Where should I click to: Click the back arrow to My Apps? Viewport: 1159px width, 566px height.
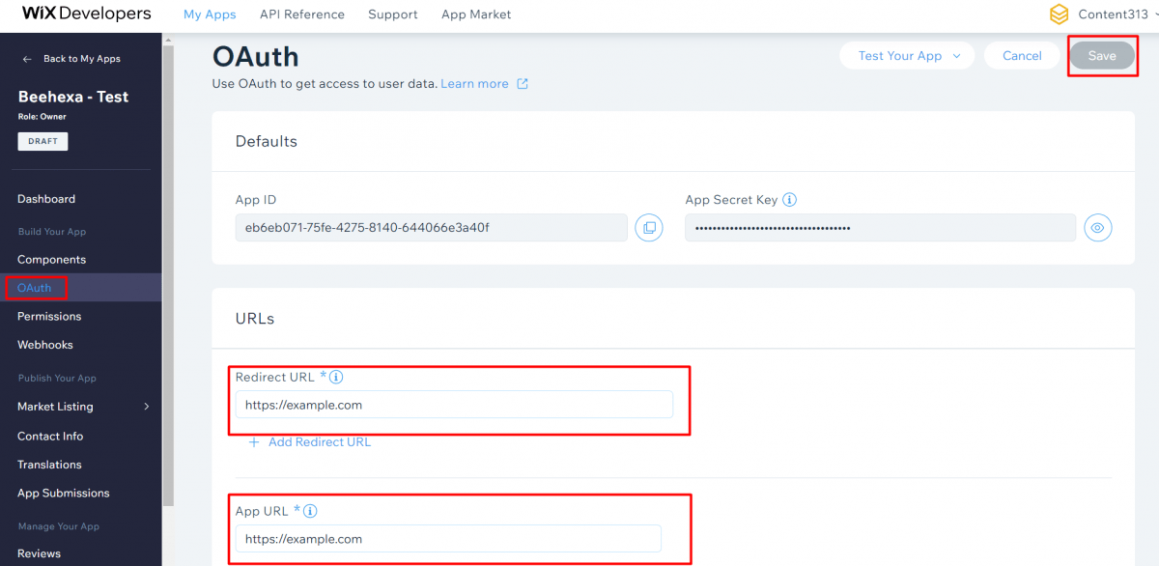[x=27, y=59]
